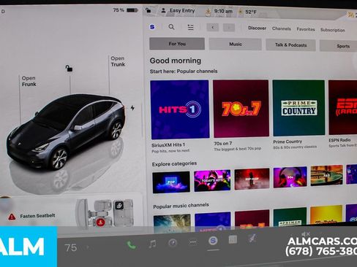
Task: Open the SiriusXM search magnifier
Action: pyautogui.click(x=171, y=27)
